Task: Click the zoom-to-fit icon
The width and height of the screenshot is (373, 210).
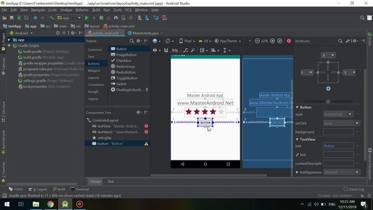Action: tap(280, 41)
